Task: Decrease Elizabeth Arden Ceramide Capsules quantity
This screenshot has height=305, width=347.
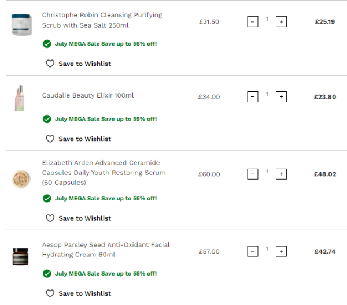Action: 253,174
